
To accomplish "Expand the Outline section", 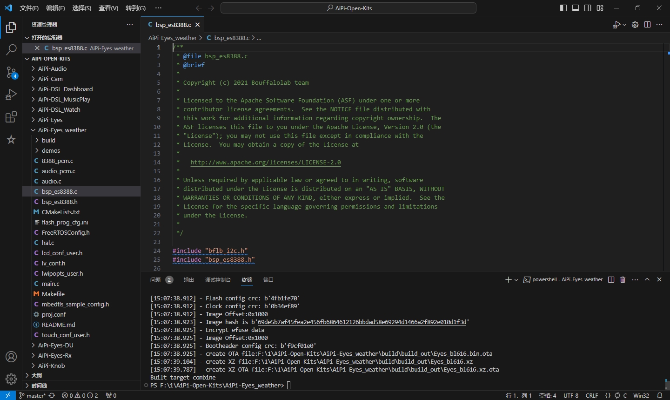I will click(81, 375).
